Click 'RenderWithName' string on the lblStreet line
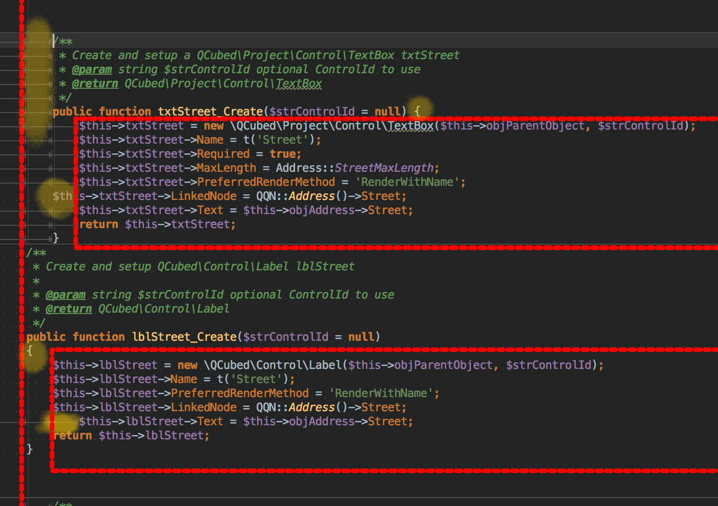 381,393
